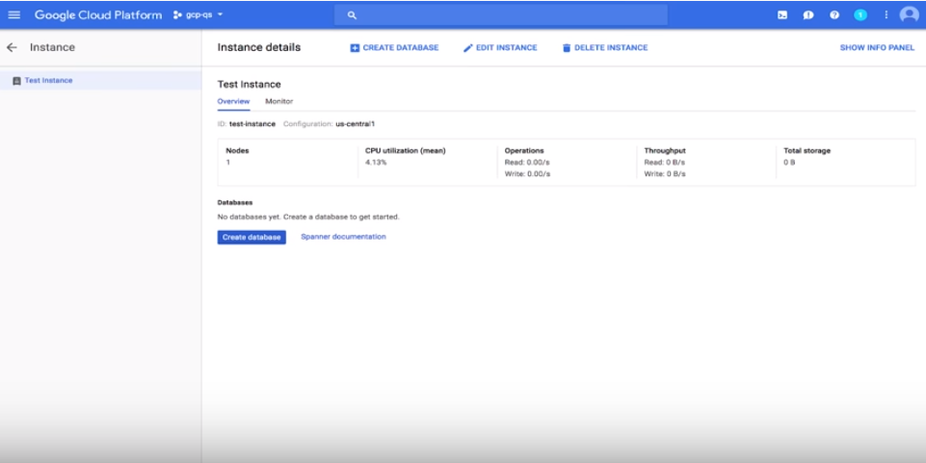Click the Throughput Read: 0 B/s value
926x463 pixels.
(664, 163)
